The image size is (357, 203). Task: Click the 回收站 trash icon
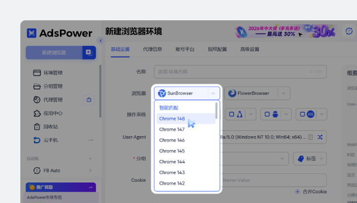pos(37,127)
